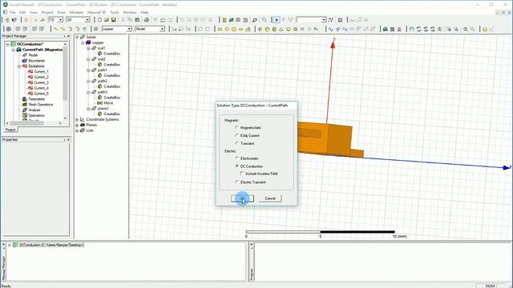The width and height of the screenshot is (513, 288).
Task: Select Boundaries in Project Manager
Action: (x=36, y=61)
